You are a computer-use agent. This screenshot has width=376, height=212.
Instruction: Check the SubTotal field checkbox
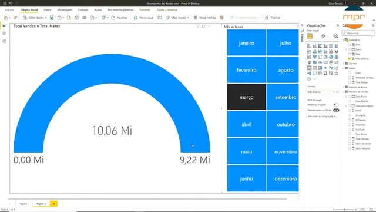[350, 130]
